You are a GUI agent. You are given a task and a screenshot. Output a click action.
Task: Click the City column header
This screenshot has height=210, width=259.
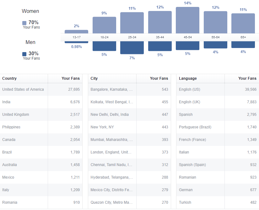pyautogui.click(x=94, y=78)
